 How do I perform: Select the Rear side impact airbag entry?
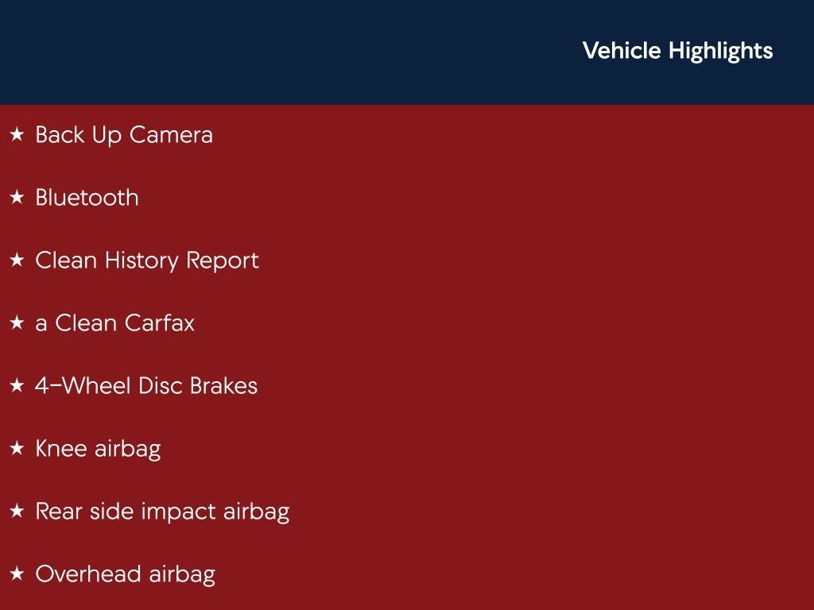pyautogui.click(x=162, y=512)
